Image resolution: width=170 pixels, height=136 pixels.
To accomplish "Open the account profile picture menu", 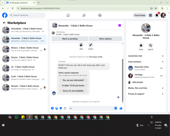I will pyautogui.click(x=163, y=15).
